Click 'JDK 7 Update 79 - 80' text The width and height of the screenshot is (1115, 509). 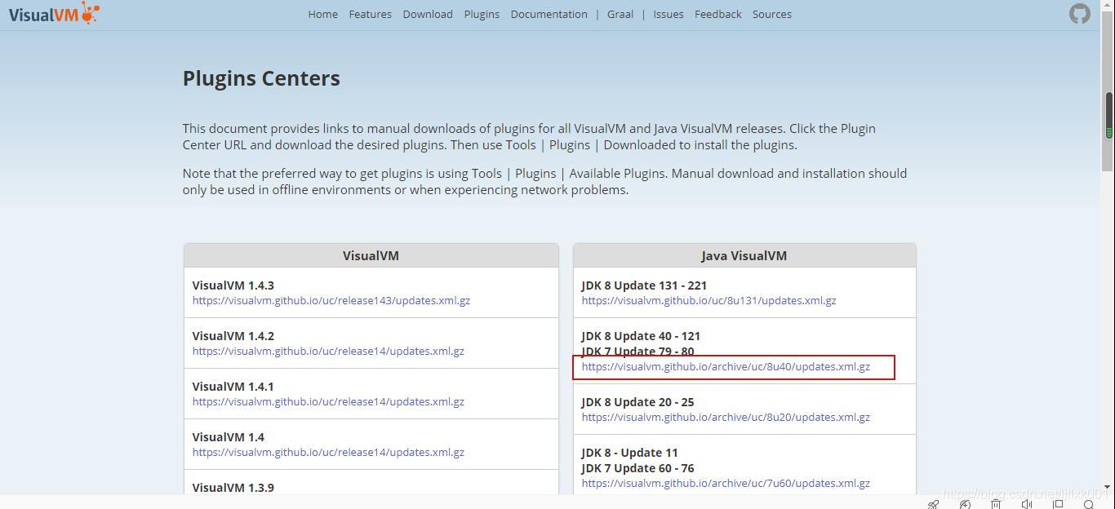[x=637, y=352]
